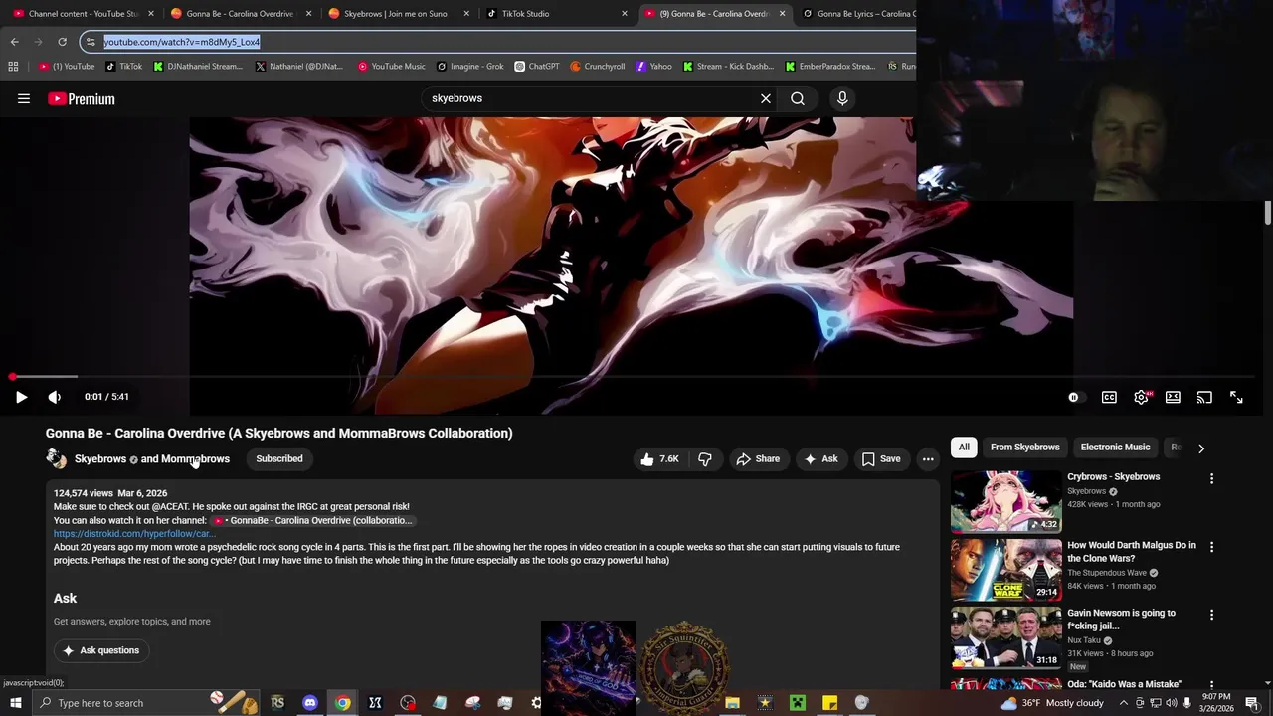Clear the skyebrows search text
1273x716 pixels.
[x=766, y=98]
